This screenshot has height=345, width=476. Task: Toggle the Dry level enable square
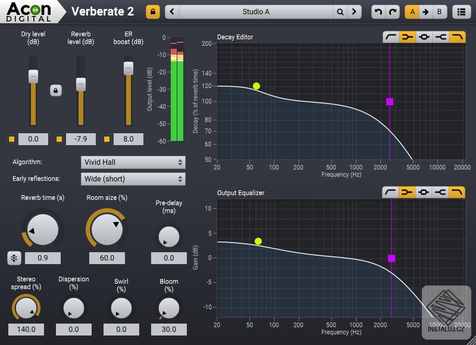(11, 139)
